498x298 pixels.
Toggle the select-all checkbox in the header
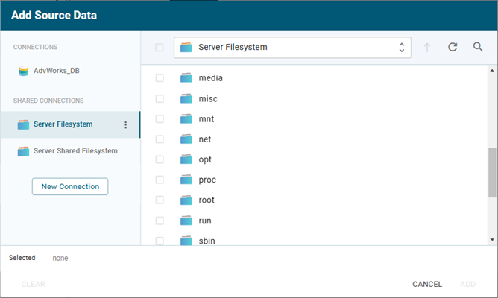point(159,48)
